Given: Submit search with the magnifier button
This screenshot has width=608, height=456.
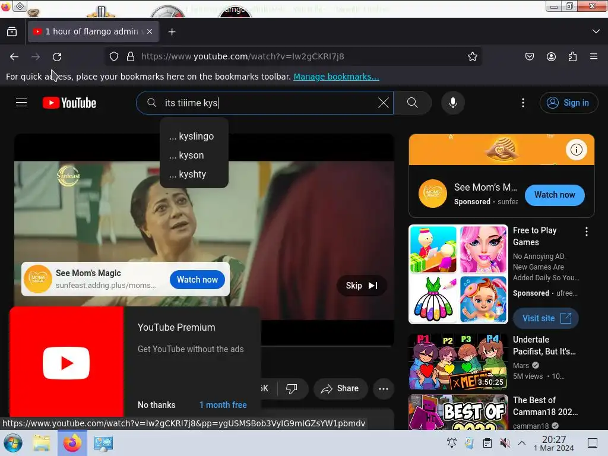Looking at the screenshot, I should tap(413, 103).
